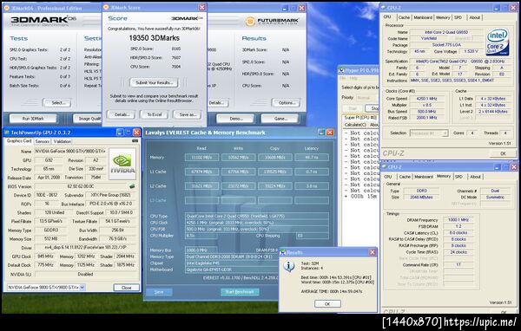Click the Memory Latency result cell in Everest

pyautogui.click(x=312, y=158)
